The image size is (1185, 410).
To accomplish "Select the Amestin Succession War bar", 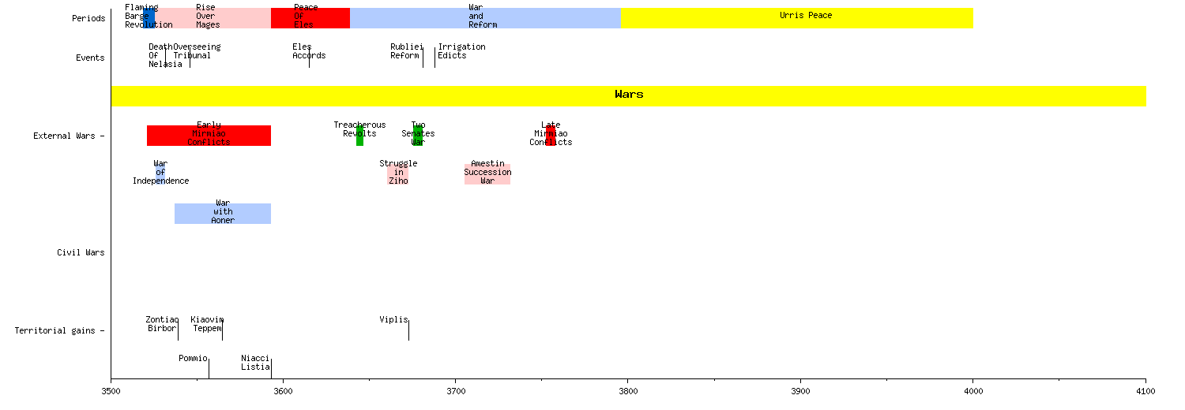I will pyautogui.click(x=487, y=173).
